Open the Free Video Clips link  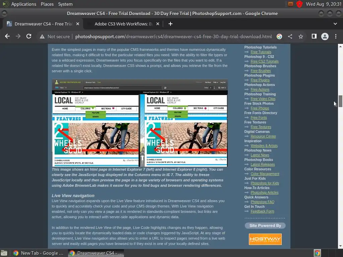(263, 99)
